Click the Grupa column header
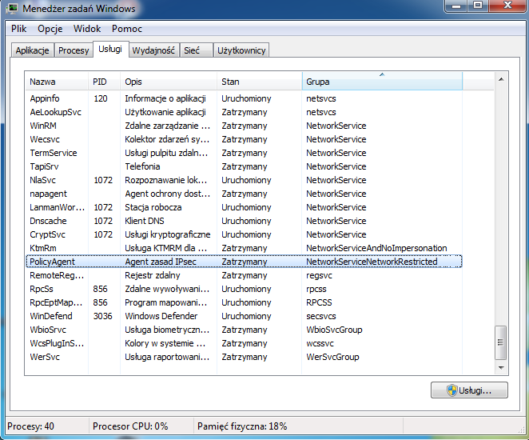Viewport: 529px width, 440px height. tap(382, 82)
